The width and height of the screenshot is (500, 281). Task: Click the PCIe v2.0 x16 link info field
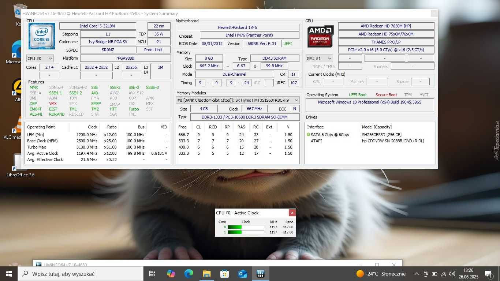pos(386,50)
